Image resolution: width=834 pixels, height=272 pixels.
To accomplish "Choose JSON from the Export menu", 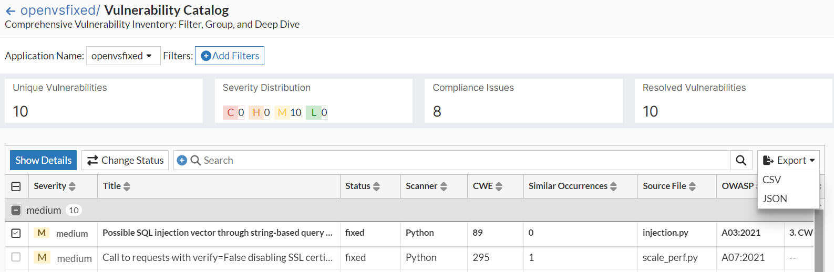I will [x=775, y=198].
